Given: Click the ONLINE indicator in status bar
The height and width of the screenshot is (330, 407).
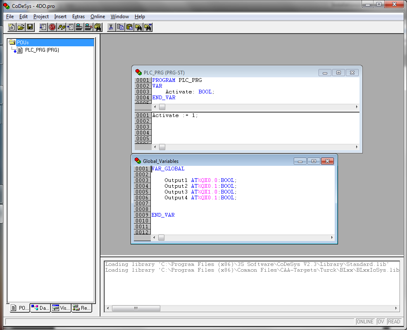Looking at the screenshot, I should 365,321.
